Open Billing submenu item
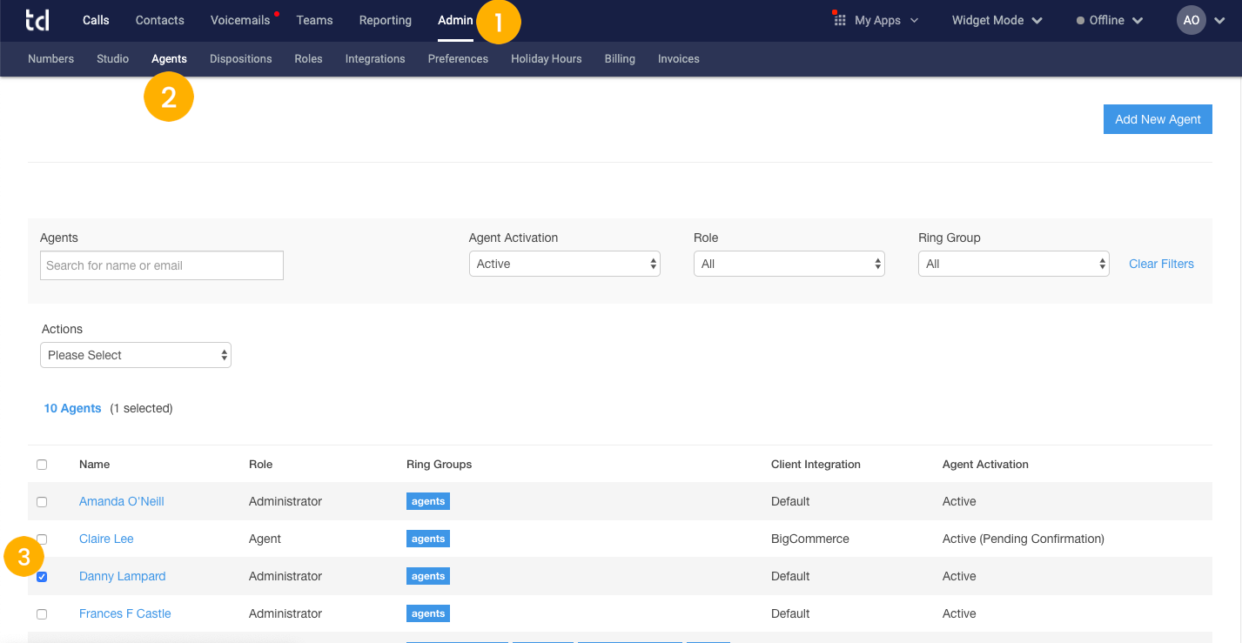This screenshot has width=1242, height=643. point(620,59)
